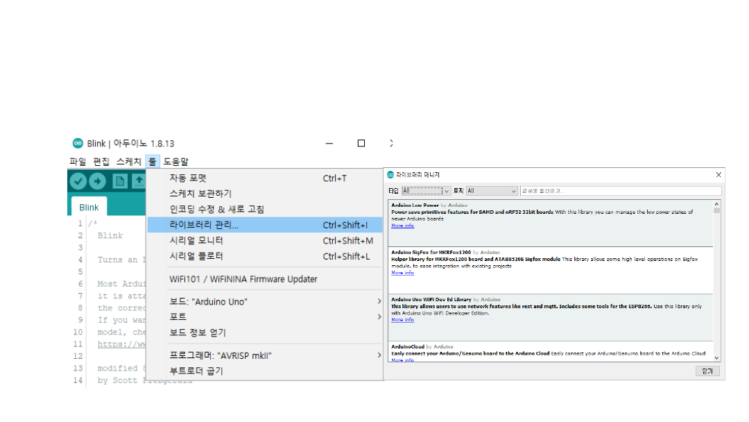Close the Library Manager with X icon

pyautogui.click(x=718, y=175)
